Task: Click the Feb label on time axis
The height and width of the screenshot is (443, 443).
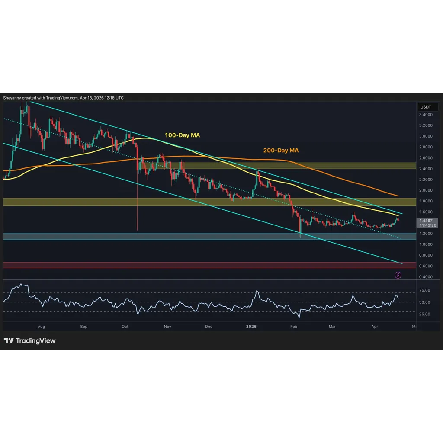Action: tap(294, 326)
